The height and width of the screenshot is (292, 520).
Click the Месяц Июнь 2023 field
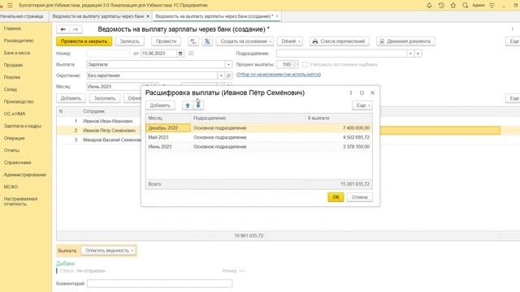click(115, 87)
